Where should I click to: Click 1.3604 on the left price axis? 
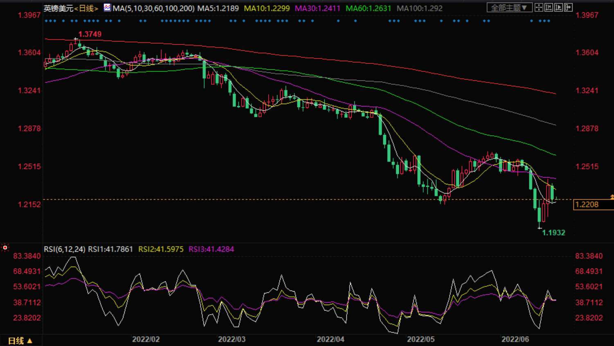pyautogui.click(x=29, y=53)
